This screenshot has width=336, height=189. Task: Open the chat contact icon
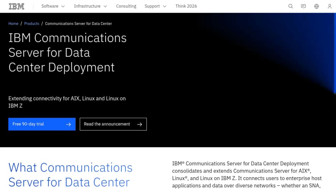pos(303,6)
